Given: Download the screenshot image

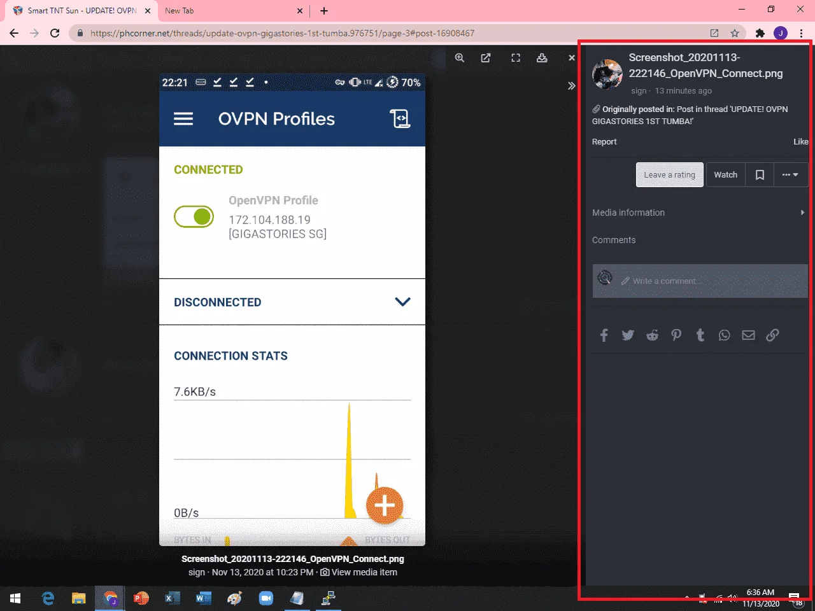Looking at the screenshot, I should click(x=542, y=58).
